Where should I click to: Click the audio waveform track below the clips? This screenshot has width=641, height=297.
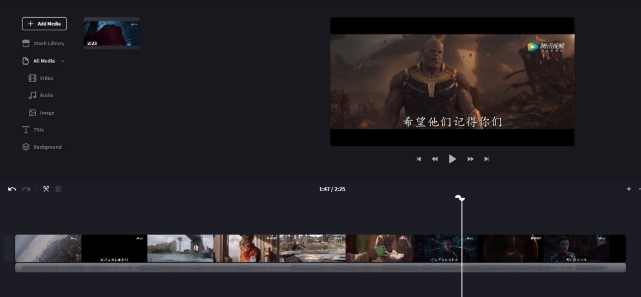(320, 268)
